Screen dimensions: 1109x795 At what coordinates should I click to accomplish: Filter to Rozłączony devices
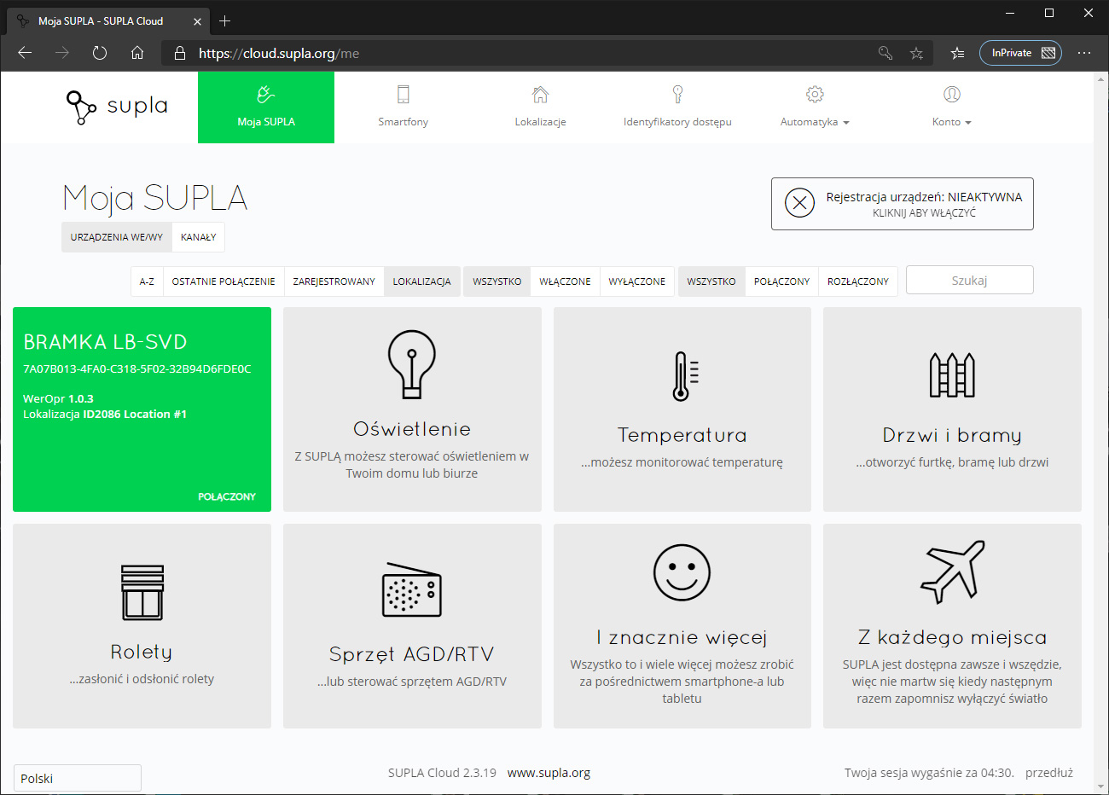tap(858, 281)
